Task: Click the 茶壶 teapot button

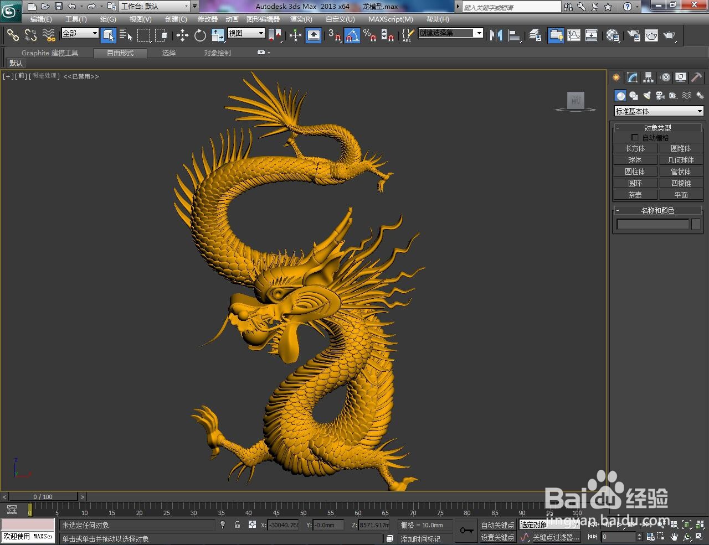Action: (635, 195)
